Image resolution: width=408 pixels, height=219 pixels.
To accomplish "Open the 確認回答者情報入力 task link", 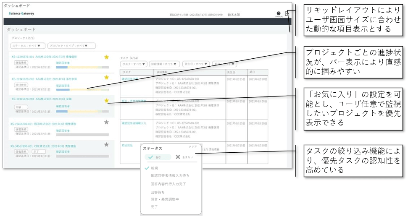I will (134, 123).
